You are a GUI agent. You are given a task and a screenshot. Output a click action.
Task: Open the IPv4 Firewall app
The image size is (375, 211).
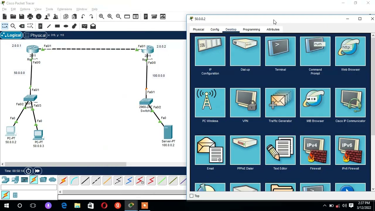pos(315,150)
